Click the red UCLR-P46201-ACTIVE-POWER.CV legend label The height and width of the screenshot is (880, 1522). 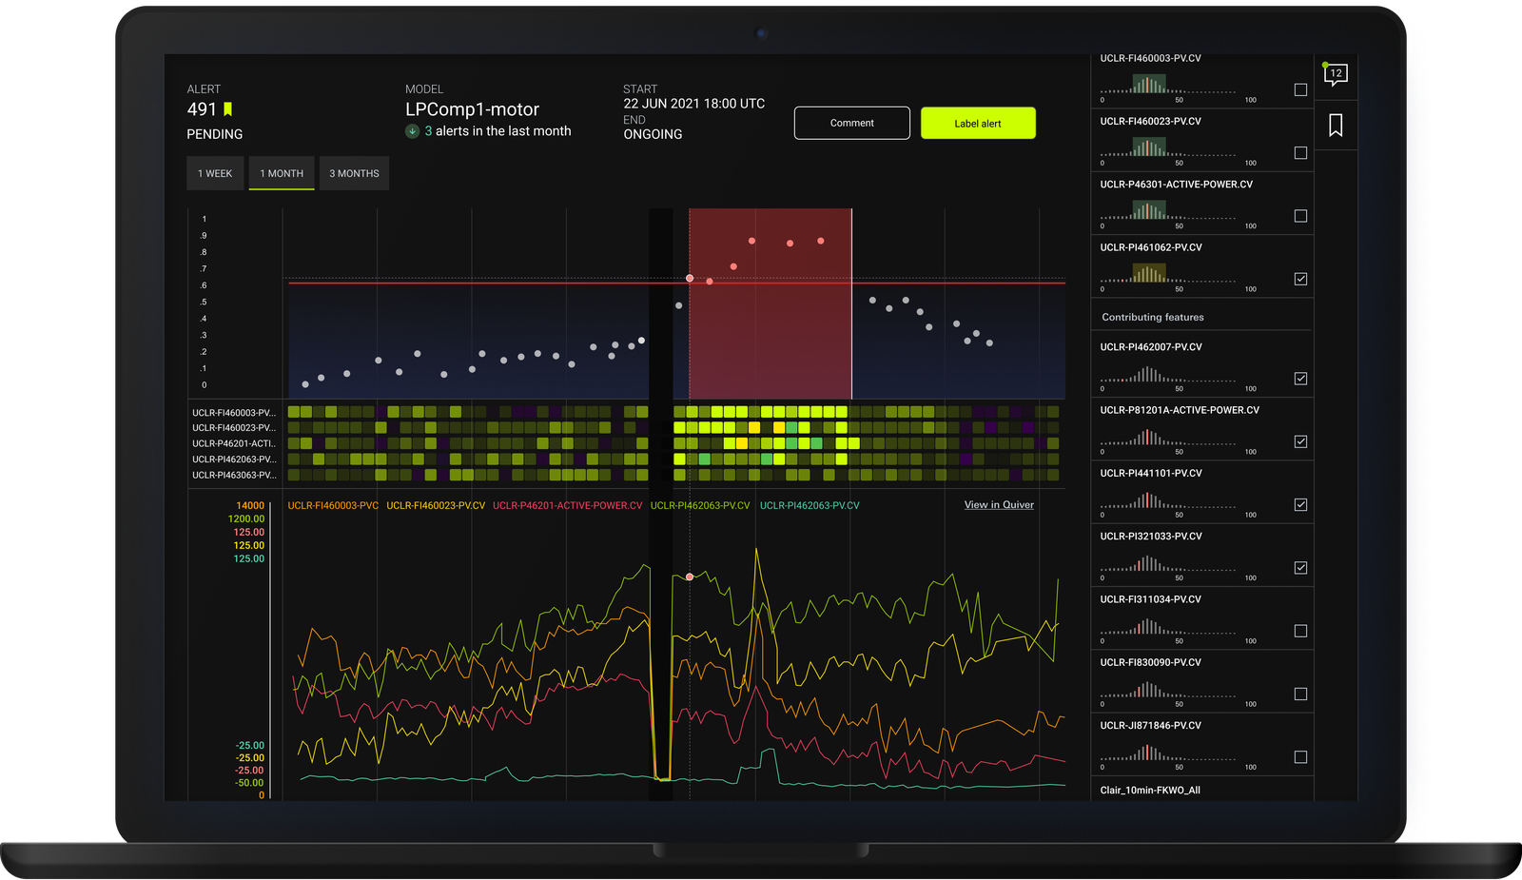tap(567, 505)
